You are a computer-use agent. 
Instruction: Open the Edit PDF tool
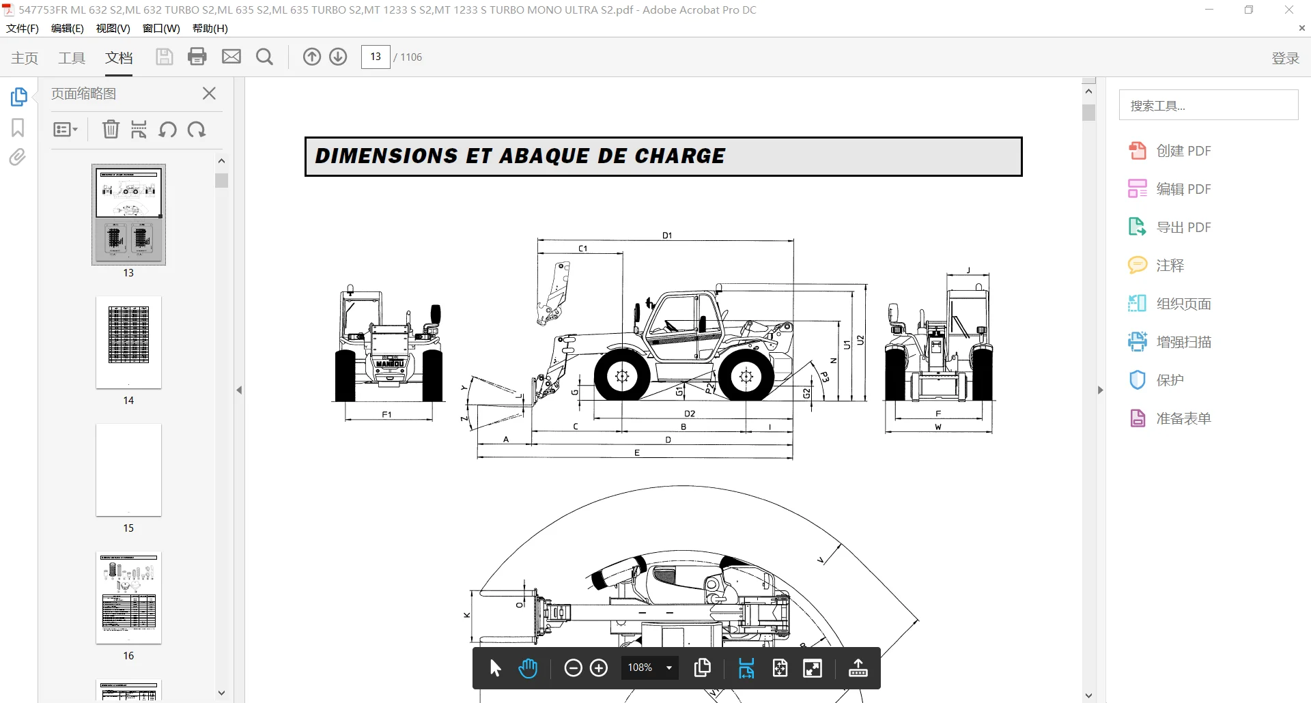tap(1169, 189)
